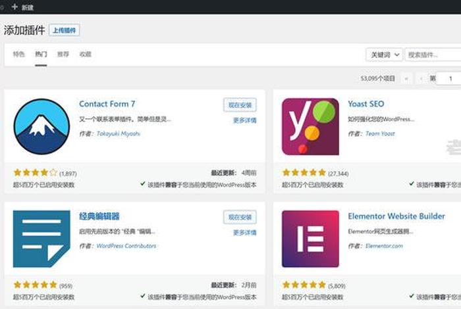Click the 53,095 items count text
The image size is (461, 309).
(378, 79)
